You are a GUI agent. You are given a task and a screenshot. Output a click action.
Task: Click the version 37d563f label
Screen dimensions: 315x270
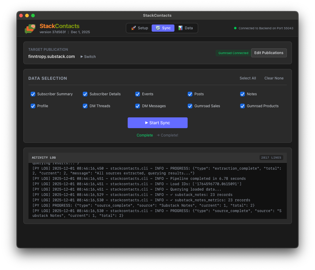(52, 32)
